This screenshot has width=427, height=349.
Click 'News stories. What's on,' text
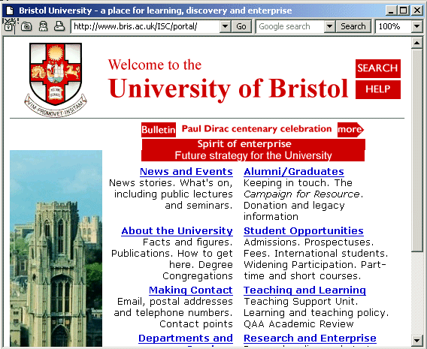(171, 183)
